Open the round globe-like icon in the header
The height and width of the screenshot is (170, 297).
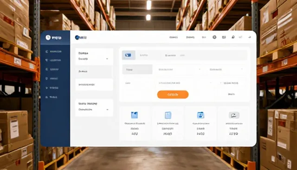[214, 37]
